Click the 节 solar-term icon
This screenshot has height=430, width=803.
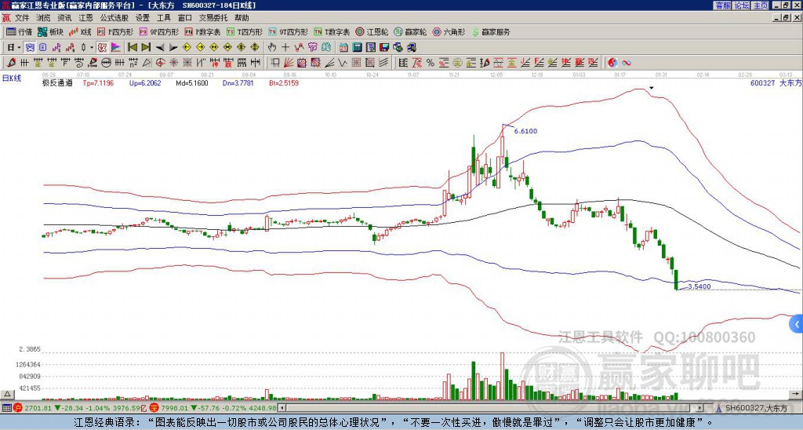pos(312,48)
